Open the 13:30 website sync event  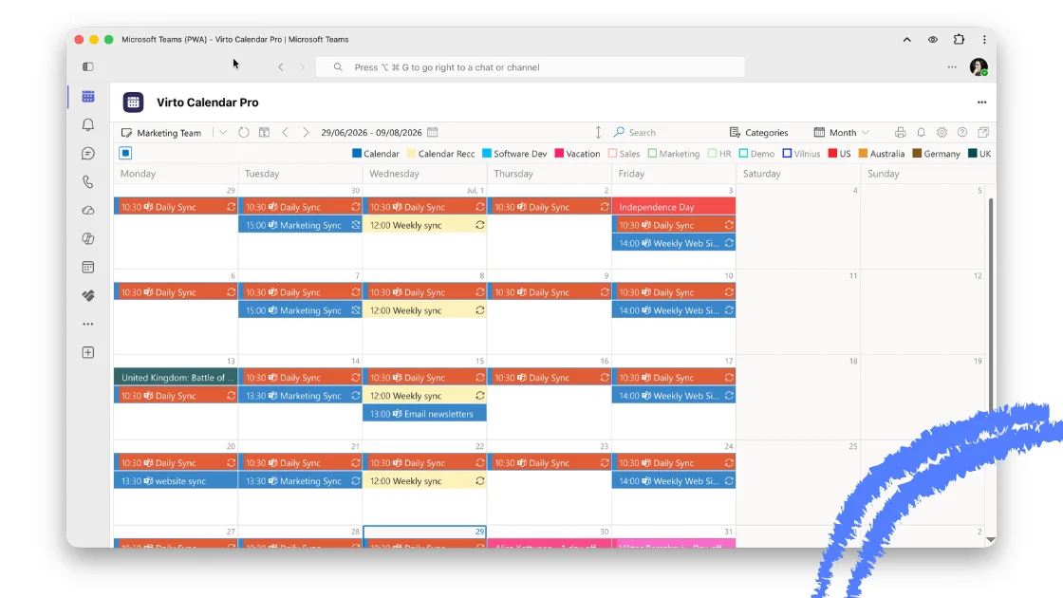tap(176, 480)
